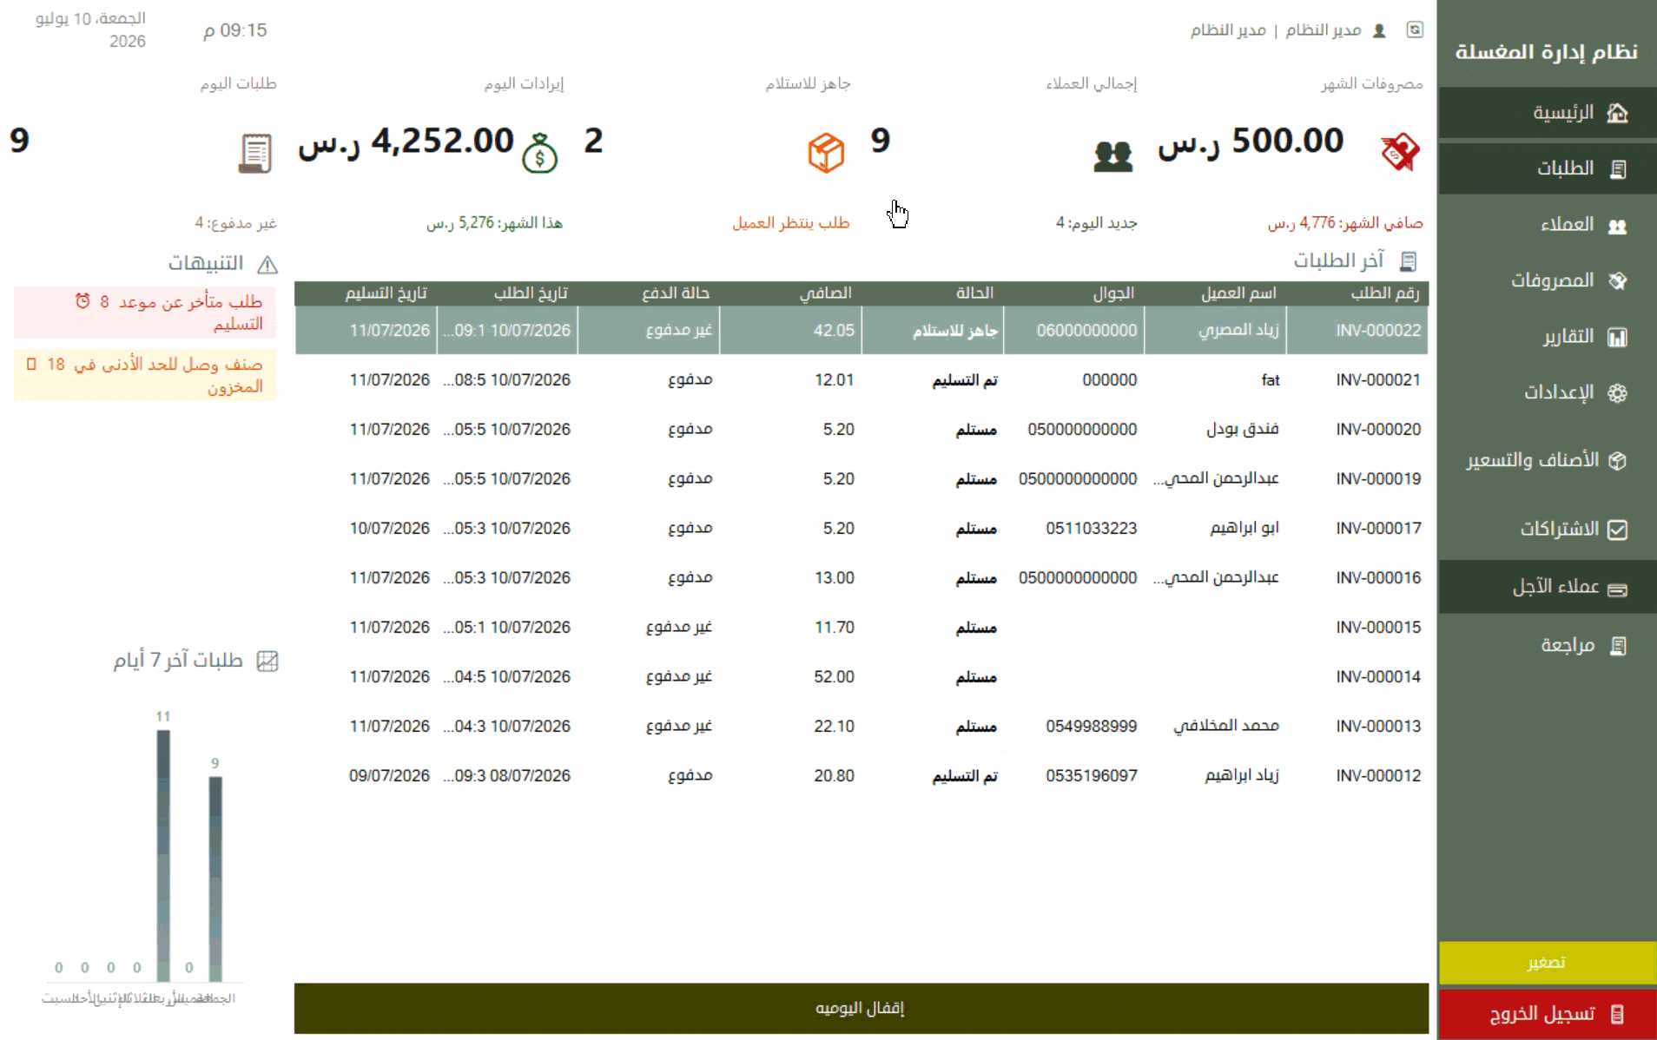Click the red tag icon in مصروفات الشهر card
Viewport: 1657px width, 1040px height.
(x=1400, y=152)
